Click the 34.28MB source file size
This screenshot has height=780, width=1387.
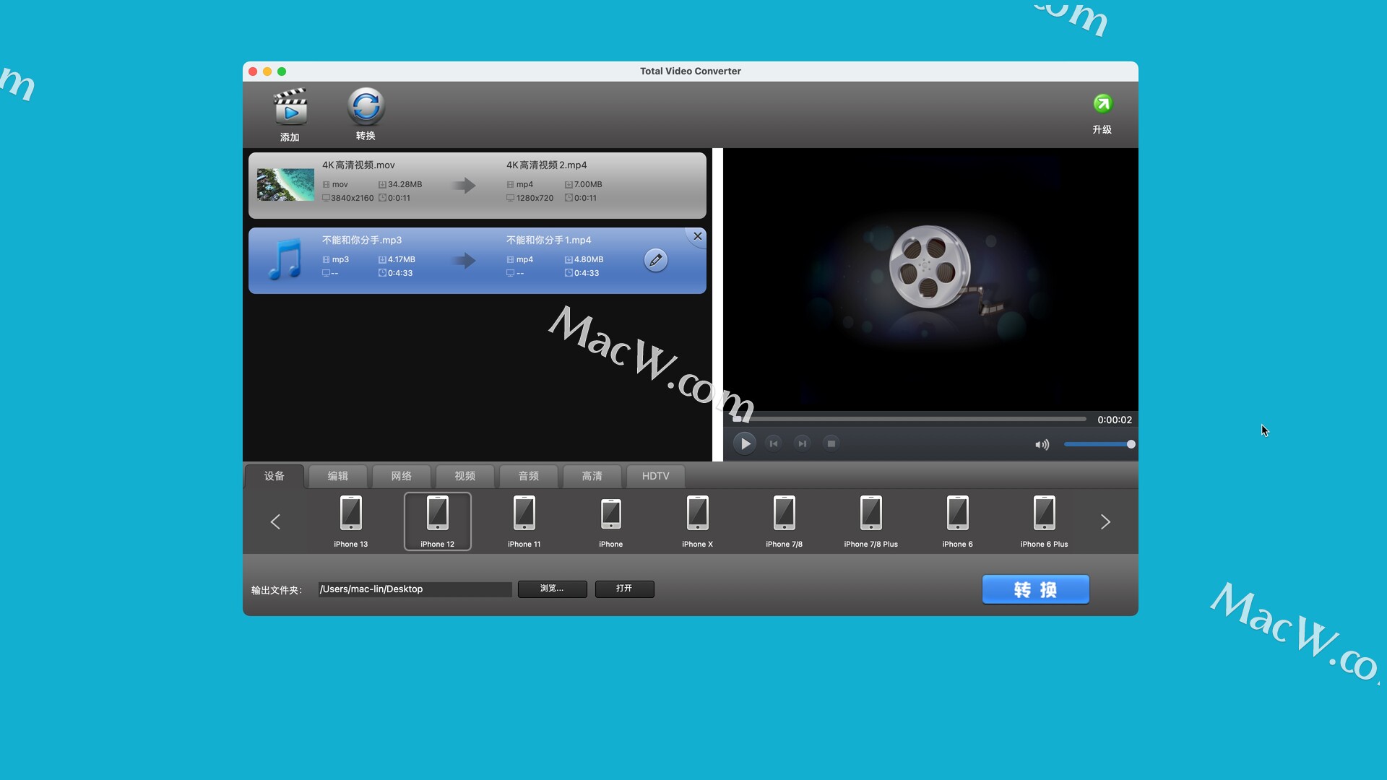(405, 184)
